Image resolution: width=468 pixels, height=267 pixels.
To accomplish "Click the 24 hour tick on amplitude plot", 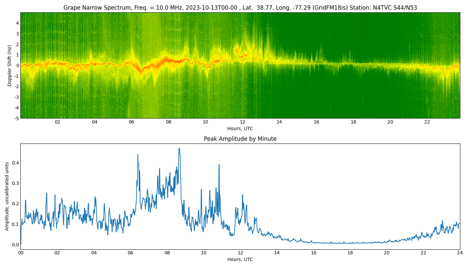I will 460,253.
